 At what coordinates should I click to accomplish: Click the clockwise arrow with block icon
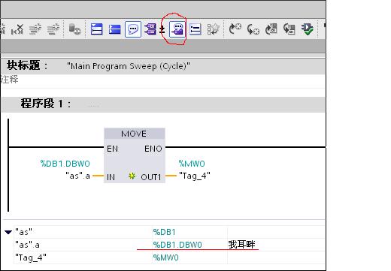point(271,29)
